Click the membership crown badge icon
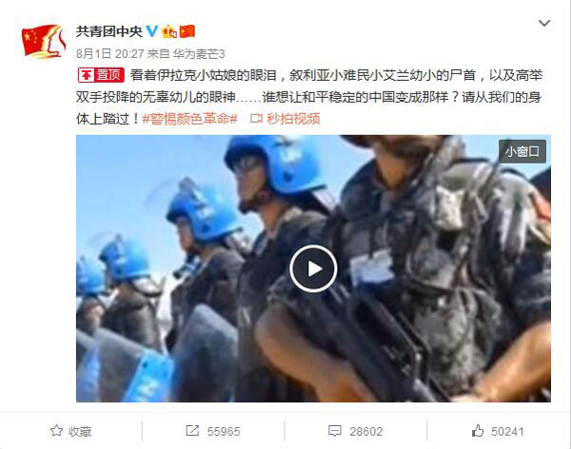 (169, 31)
